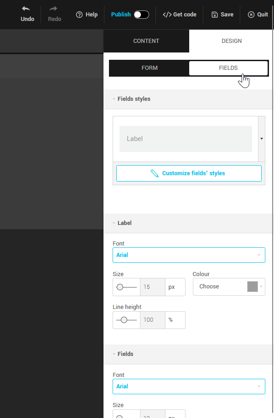
Task: Click the Get code brackets icon
Action: pyautogui.click(x=167, y=15)
